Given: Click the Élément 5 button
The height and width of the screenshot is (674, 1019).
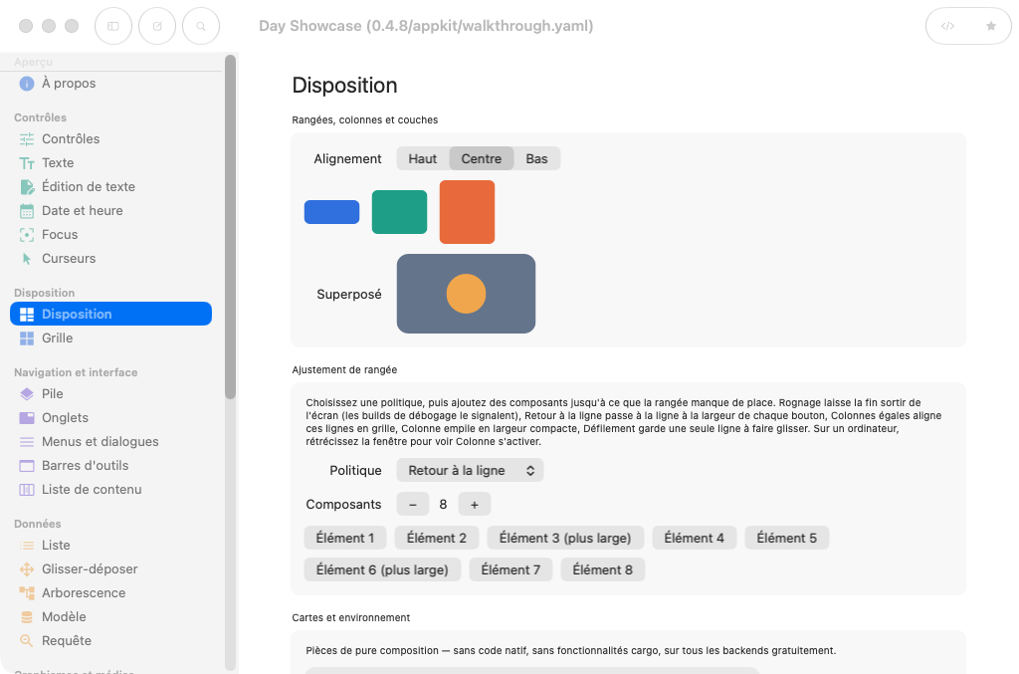Looking at the screenshot, I should 787,539.
